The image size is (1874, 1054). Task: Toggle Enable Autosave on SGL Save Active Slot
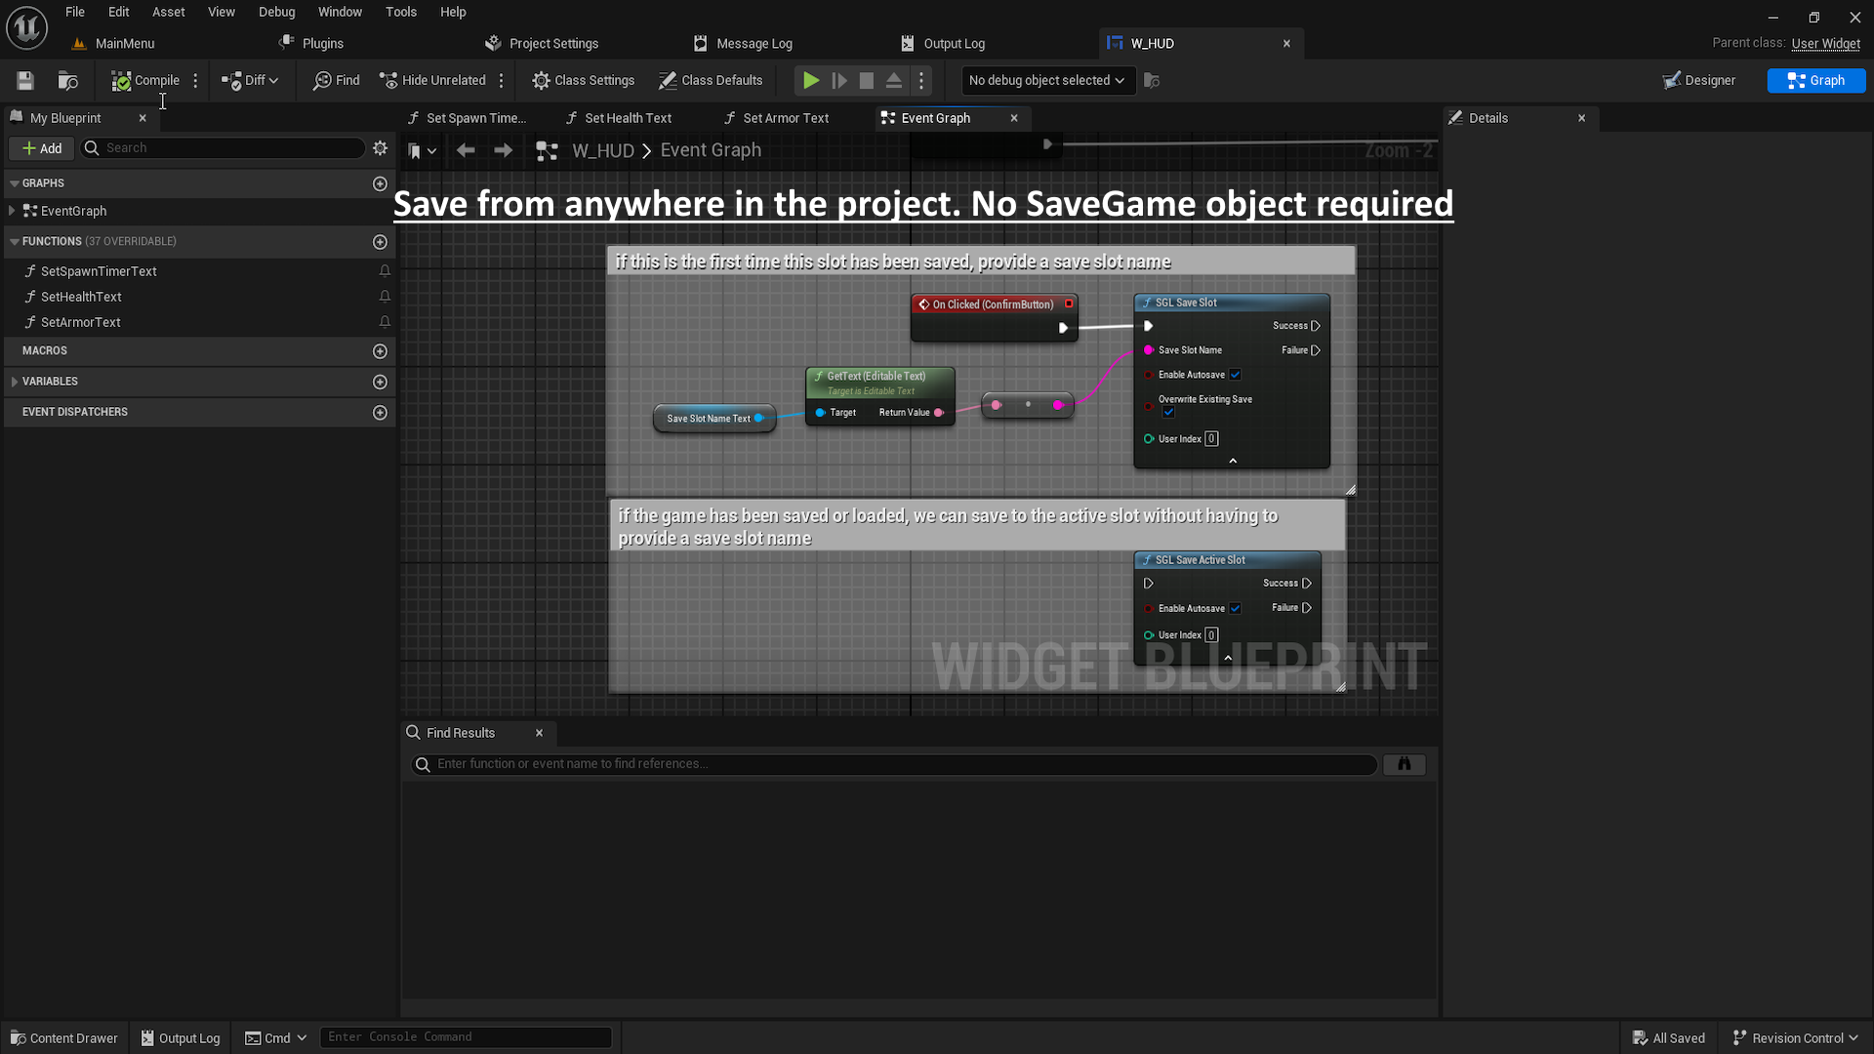point(1235,609)
